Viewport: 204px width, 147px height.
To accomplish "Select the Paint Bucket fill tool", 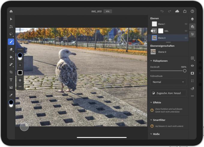I will click(11, 57).
